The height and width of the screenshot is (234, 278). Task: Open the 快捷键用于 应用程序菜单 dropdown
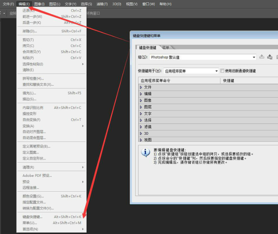click(216, 71)
